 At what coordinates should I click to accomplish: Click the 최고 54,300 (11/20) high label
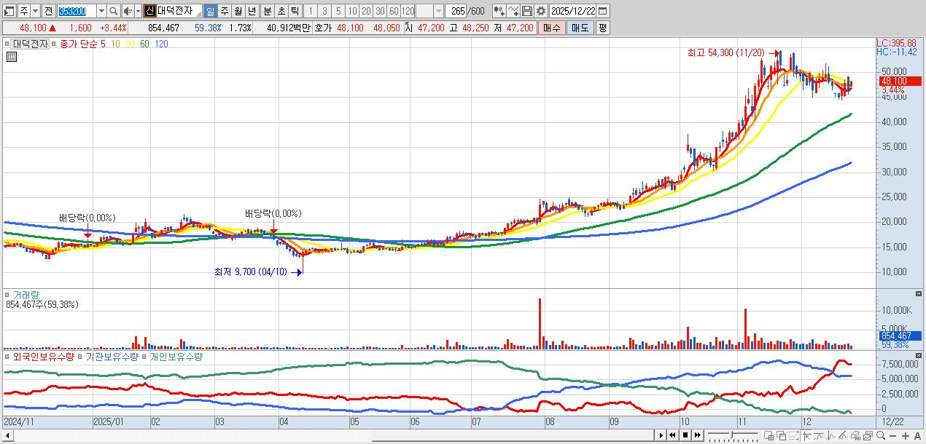726,52
